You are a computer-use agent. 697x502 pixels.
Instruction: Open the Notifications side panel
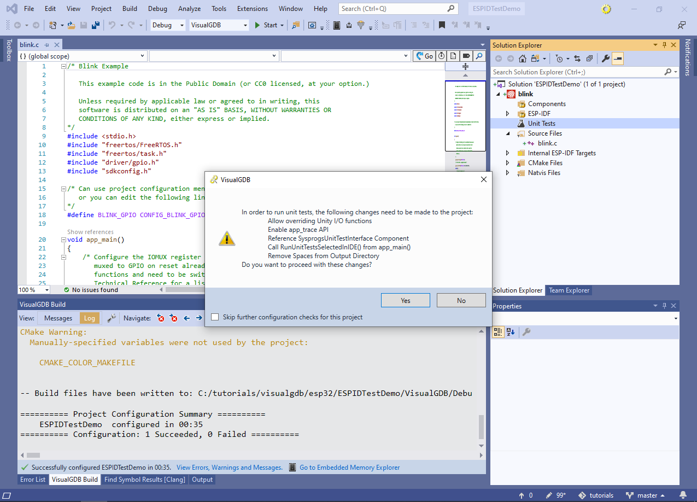[688, 57]
